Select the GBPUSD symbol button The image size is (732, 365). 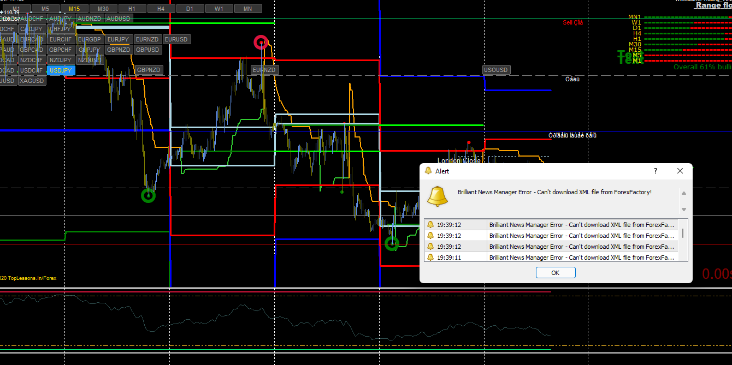click(x=147, y=50)
